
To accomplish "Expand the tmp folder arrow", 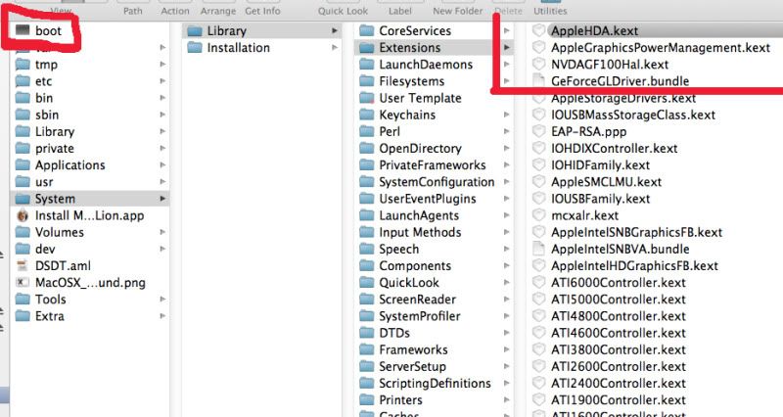I will coord(162,65).
